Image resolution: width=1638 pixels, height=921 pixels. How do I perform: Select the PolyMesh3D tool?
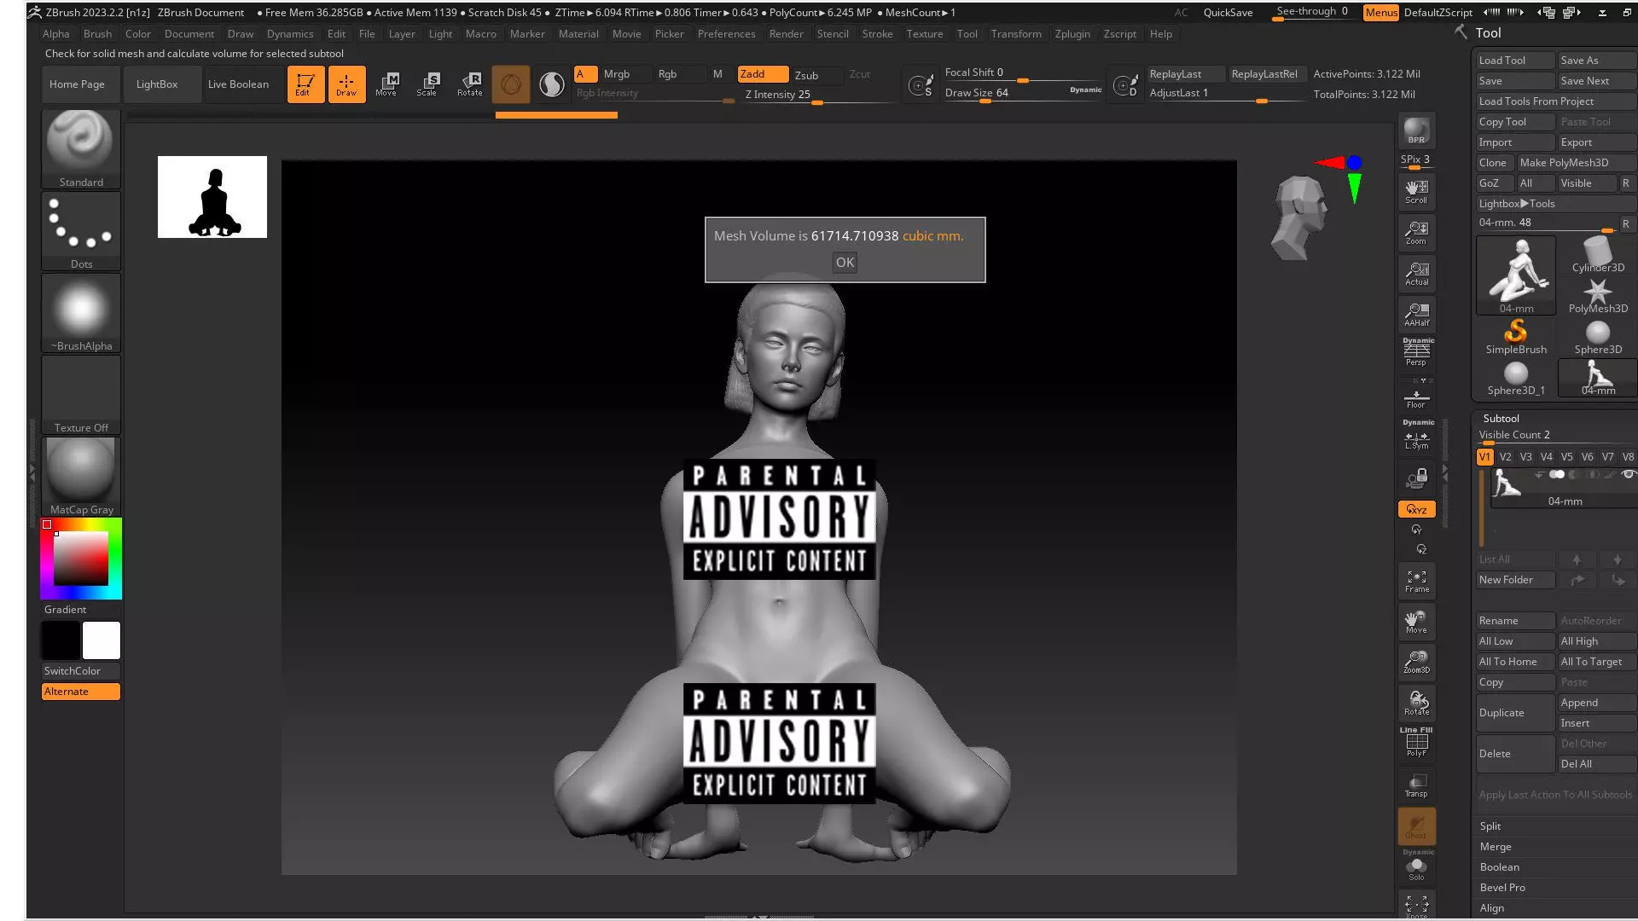pyautogui.click(x=1598, y=296)
